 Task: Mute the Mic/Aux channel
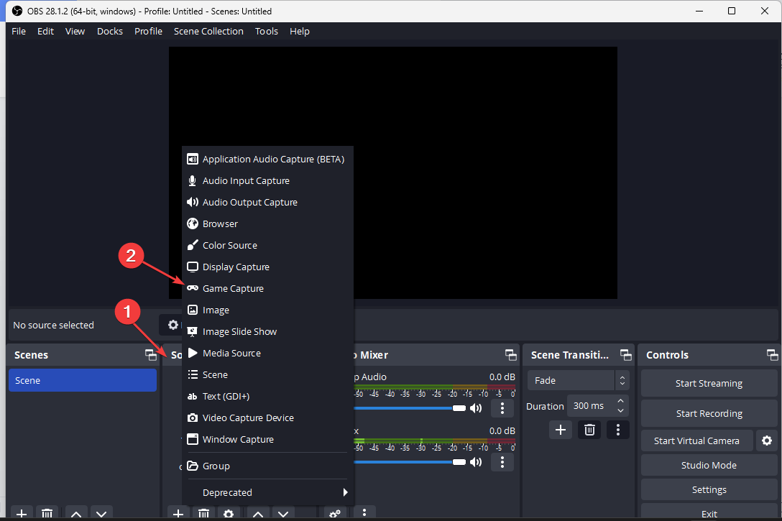pyautogui.click(x=477, y=462)
